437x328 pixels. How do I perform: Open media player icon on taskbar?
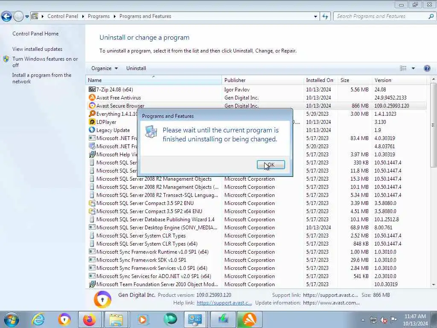[x=143, y=319]
